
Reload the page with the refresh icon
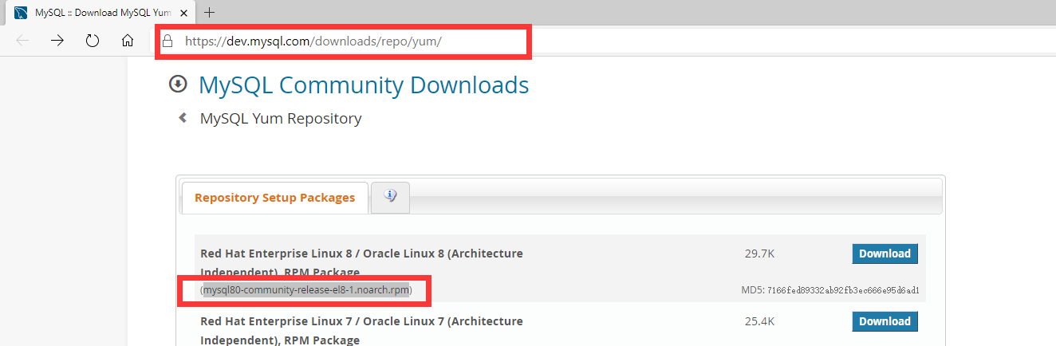click(x=93, y=41)
